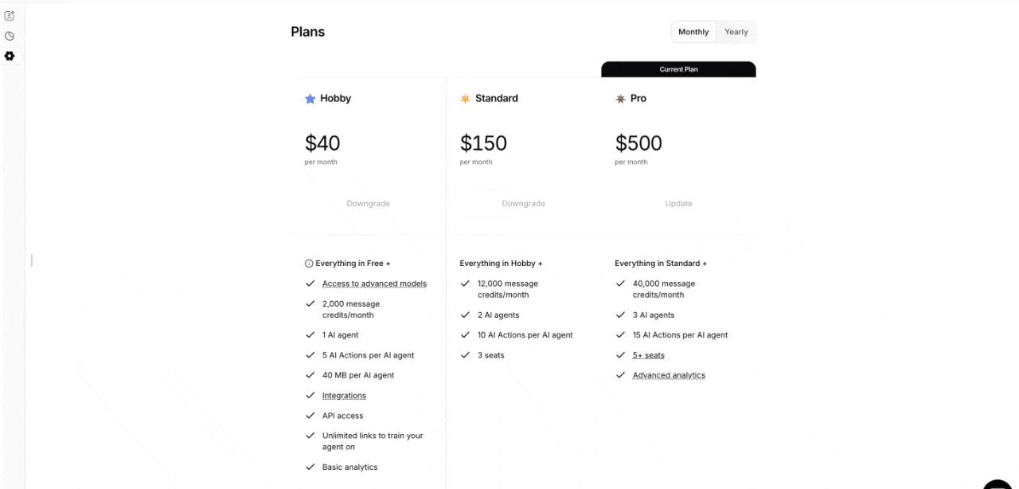Open the Integrations link under Hobby
Screen dimensions: 1019x489
(x=344, y=395)
